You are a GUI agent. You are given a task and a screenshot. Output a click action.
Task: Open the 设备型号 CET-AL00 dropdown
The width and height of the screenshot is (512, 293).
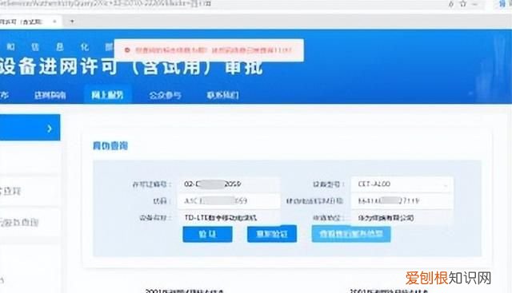(402, 184)
